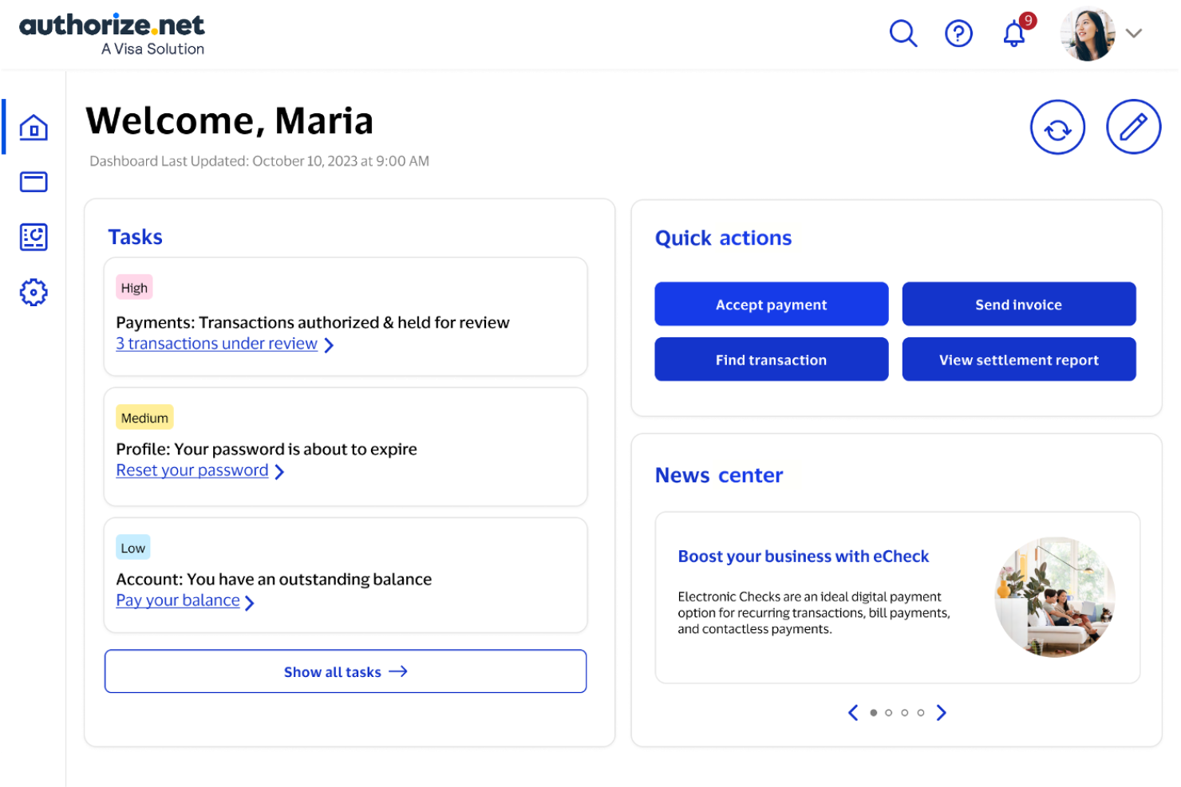
Task: Check notifications via the bell icon
Action: pos(1012,34)
